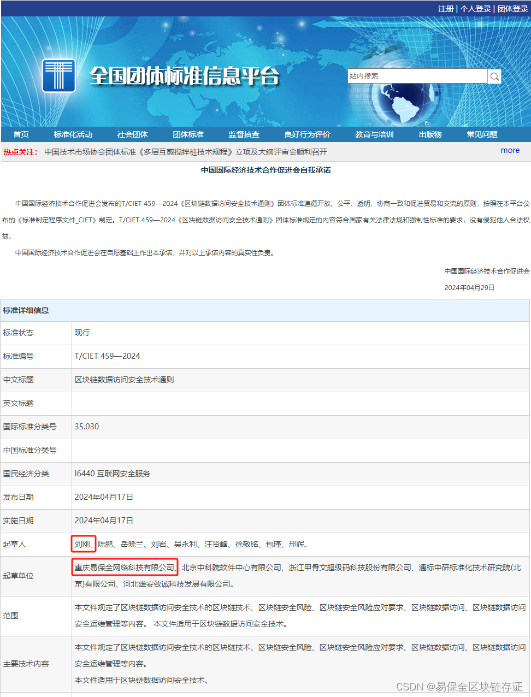Open the 监督抽查 menu item

[x=244, y=134]
